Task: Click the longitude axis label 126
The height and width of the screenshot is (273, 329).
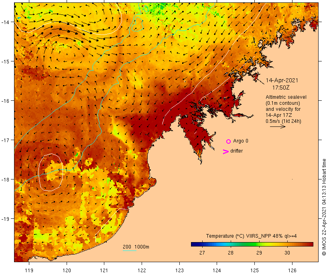Action: point(292,270)
